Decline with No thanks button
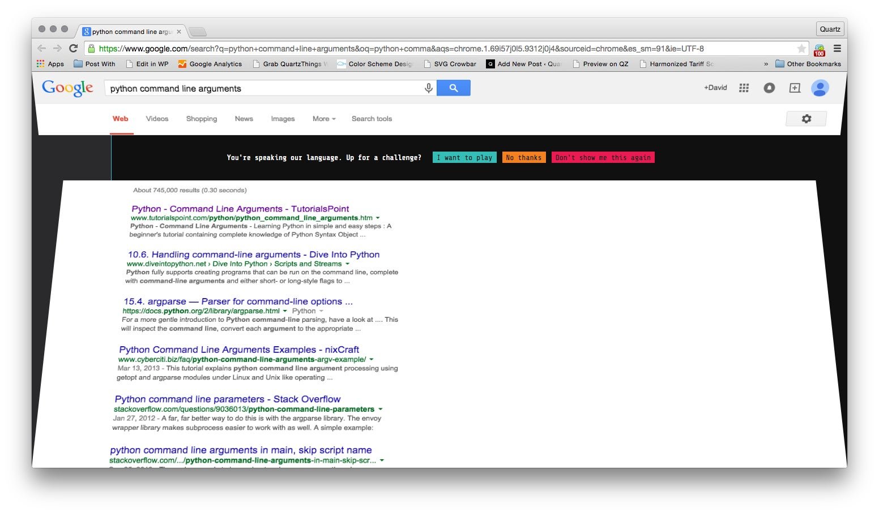Screen dimensions: 879x513 [x=524, y=158]
